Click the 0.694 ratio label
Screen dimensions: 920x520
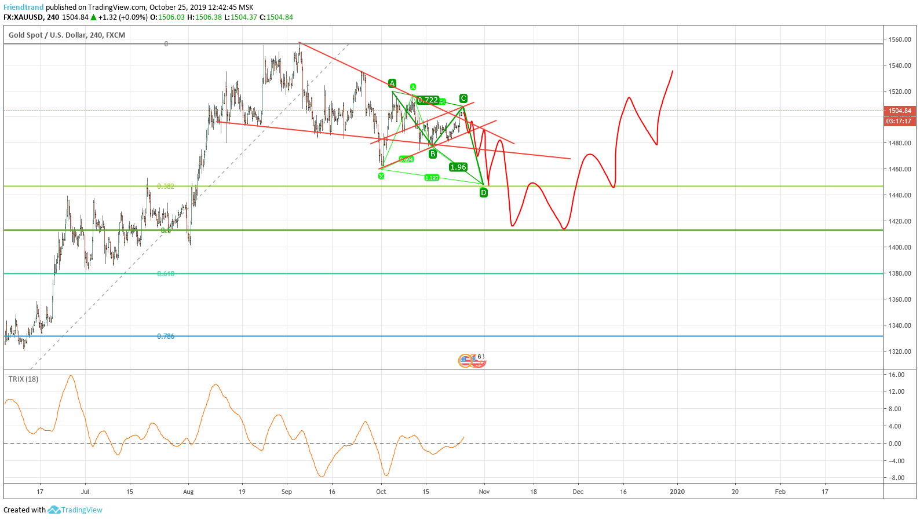pyautogui.click(x=407, y=159)
